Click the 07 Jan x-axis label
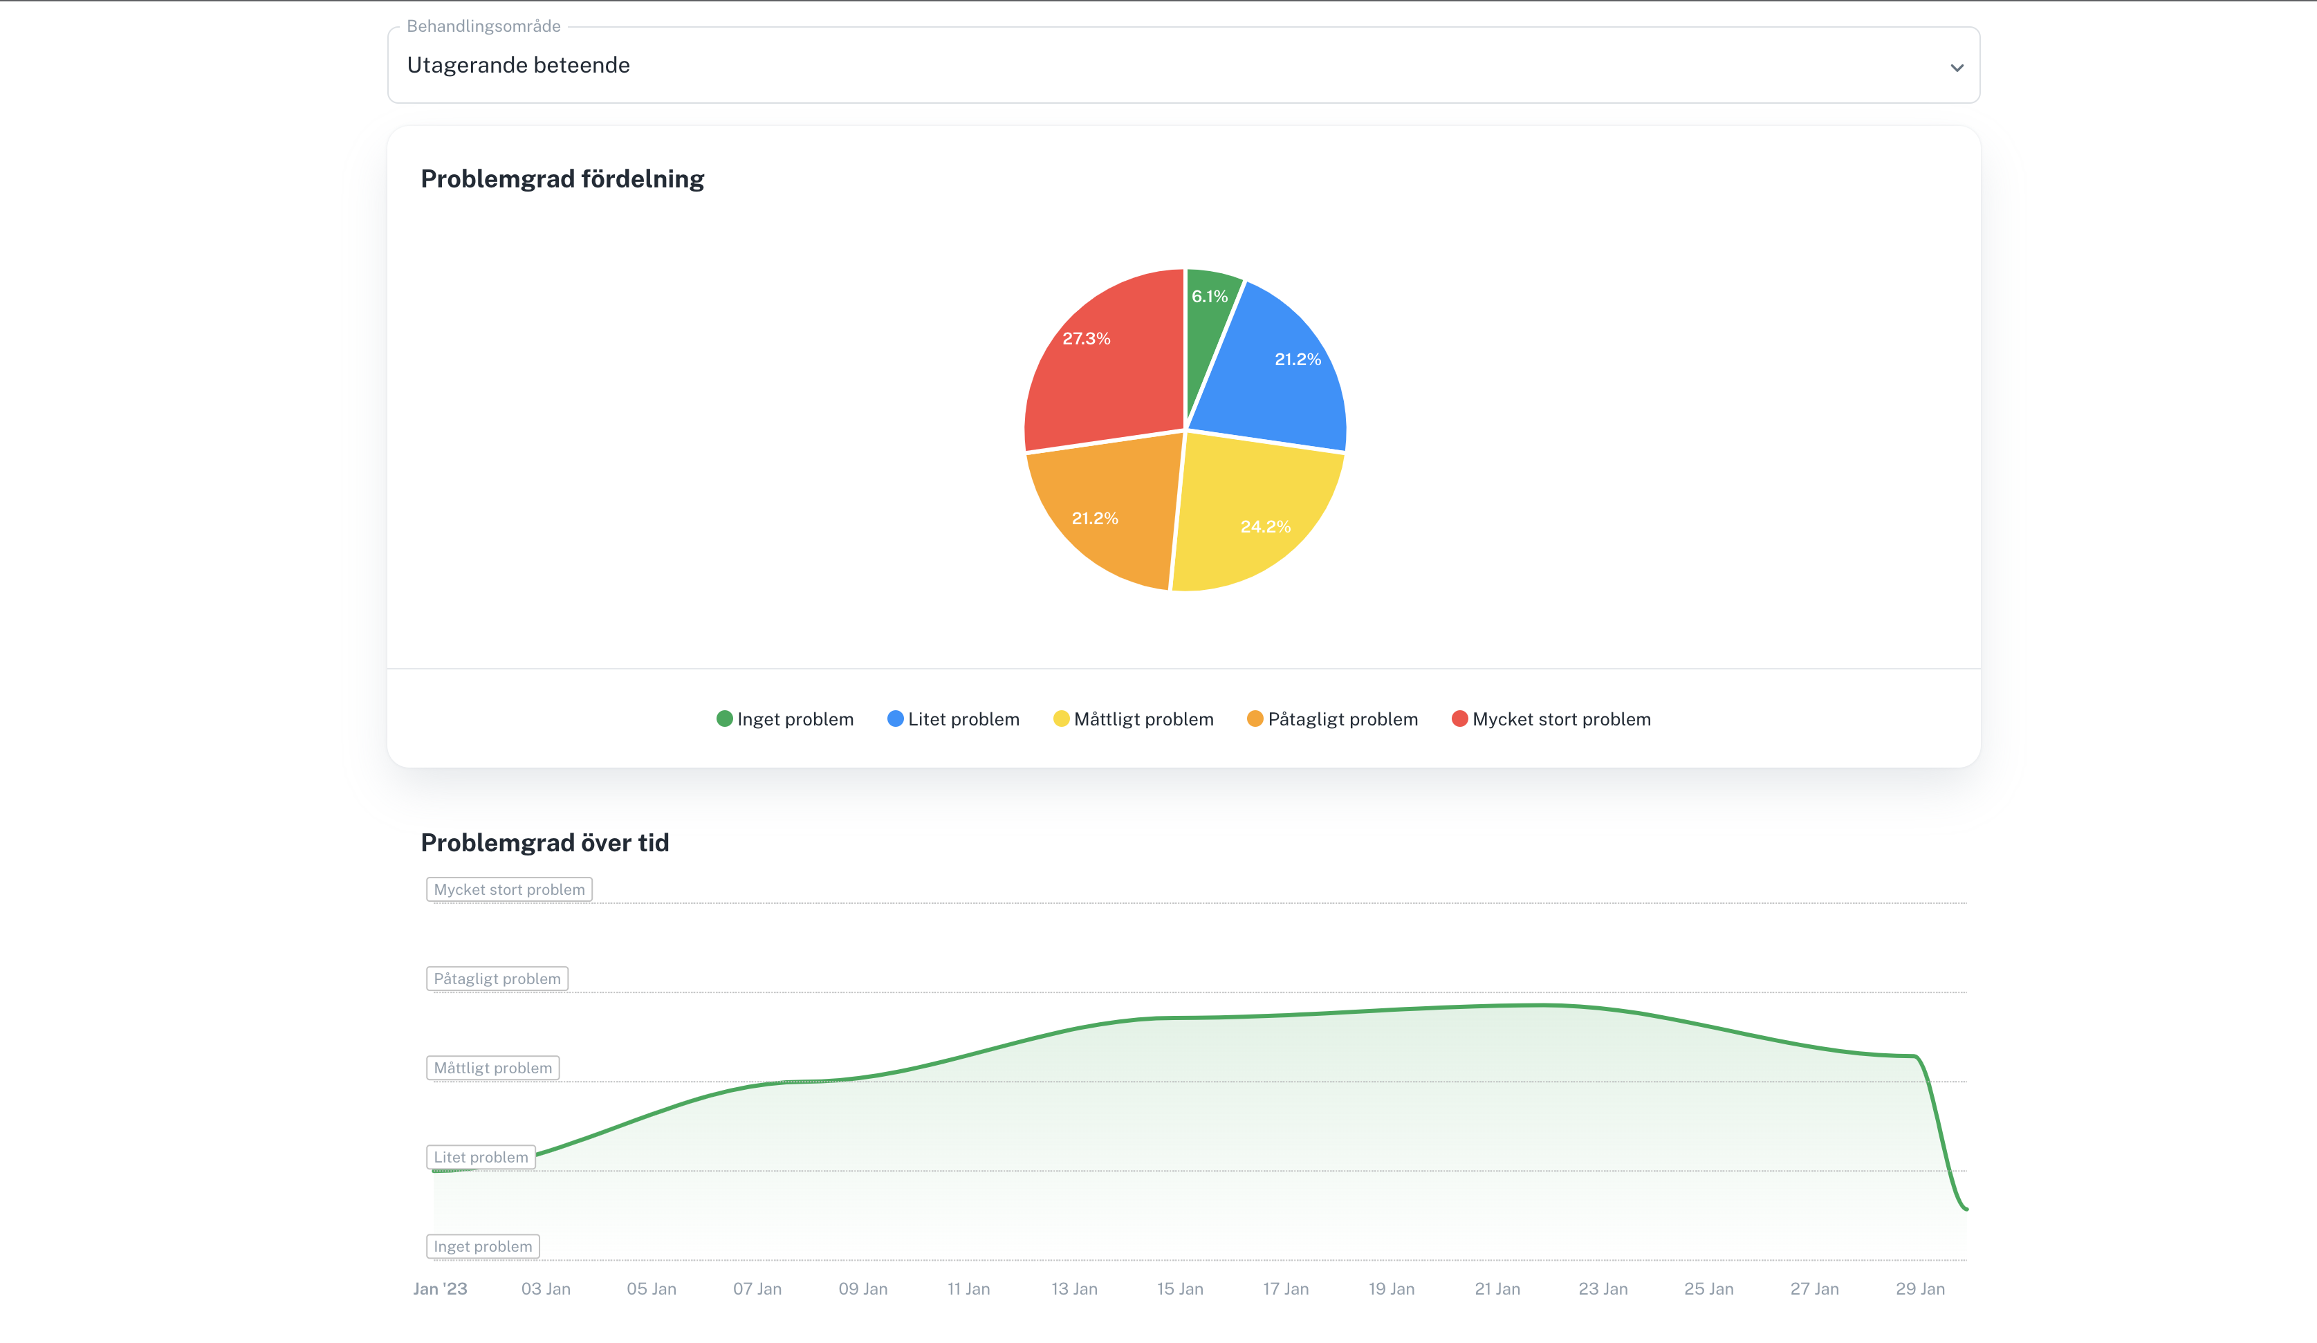The width and height of the screenshot is (2317, 1343). (757, 1289)
